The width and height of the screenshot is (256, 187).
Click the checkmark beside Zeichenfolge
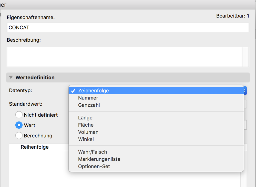(x=73, y=91)
